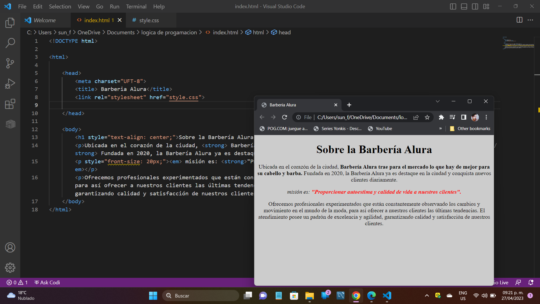Click the Accounts icon in sidebar
Image resolution: width=540 pixels, height=304 pixels.
[x=10, y=248]
